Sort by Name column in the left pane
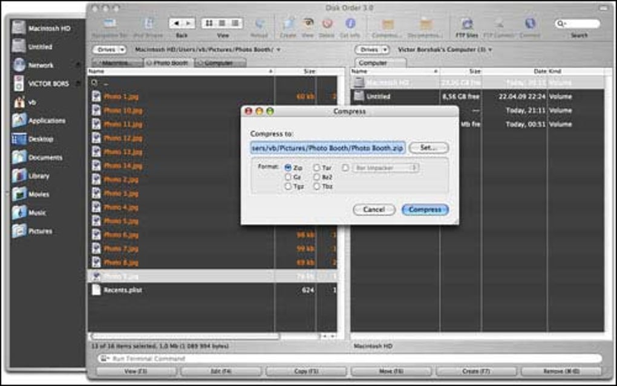617x386 pixels. (181, 71)
